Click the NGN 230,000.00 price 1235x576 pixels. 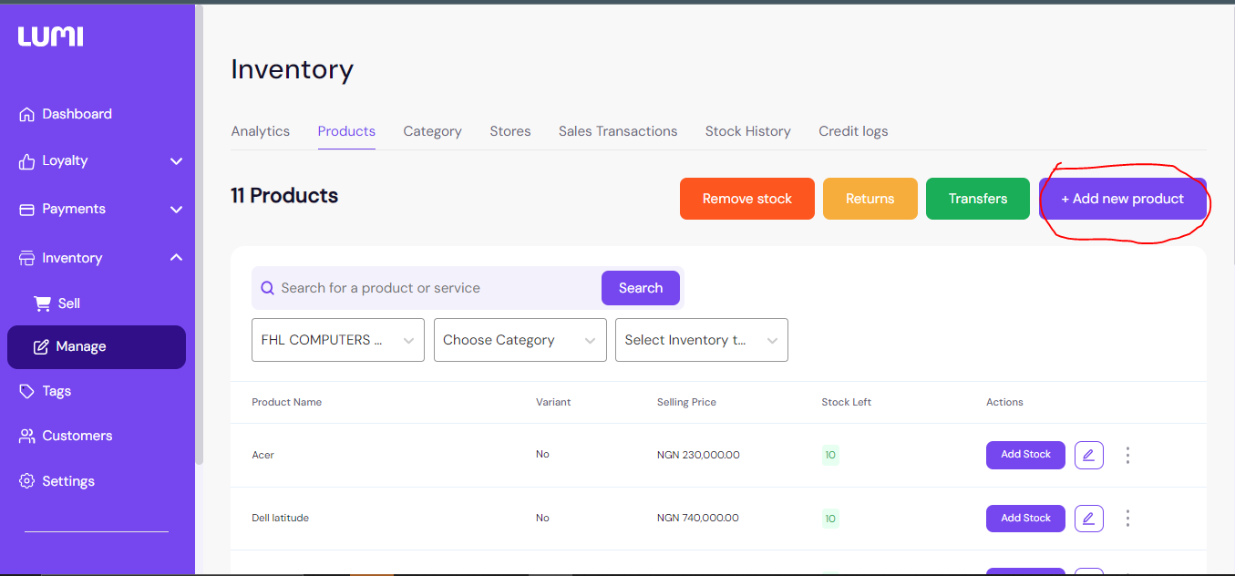click(698, 455)
